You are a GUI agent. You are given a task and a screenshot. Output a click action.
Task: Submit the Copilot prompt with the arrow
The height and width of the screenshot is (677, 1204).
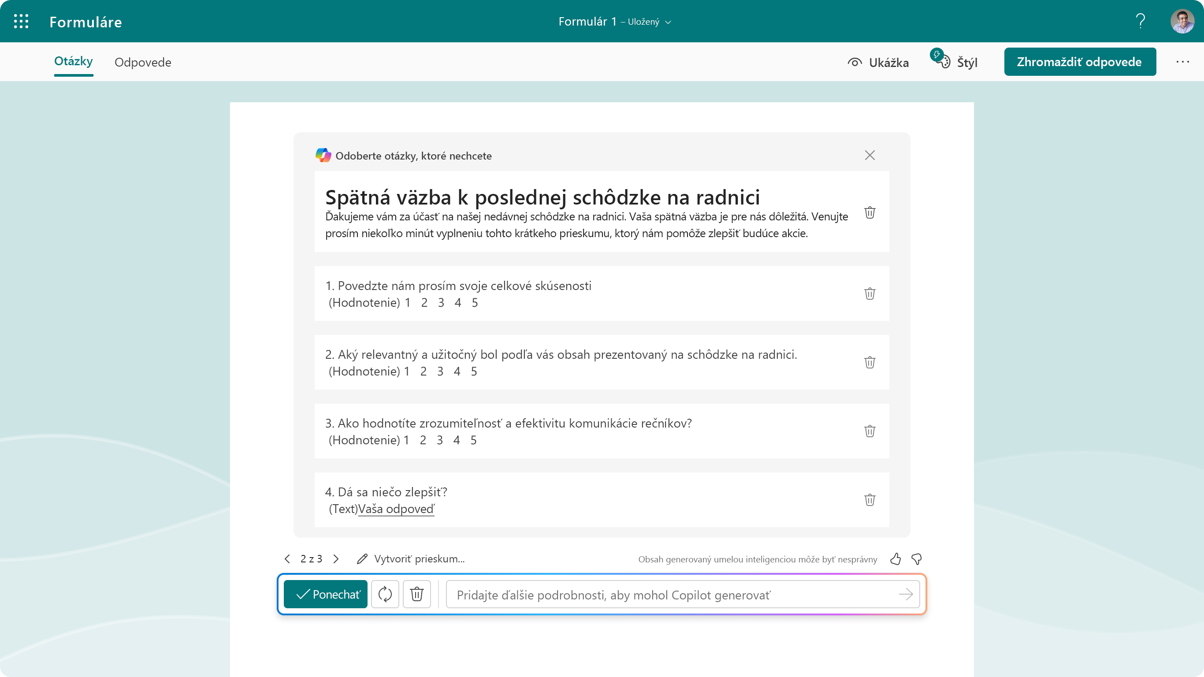pyautogui.click(x=906, y=594)
